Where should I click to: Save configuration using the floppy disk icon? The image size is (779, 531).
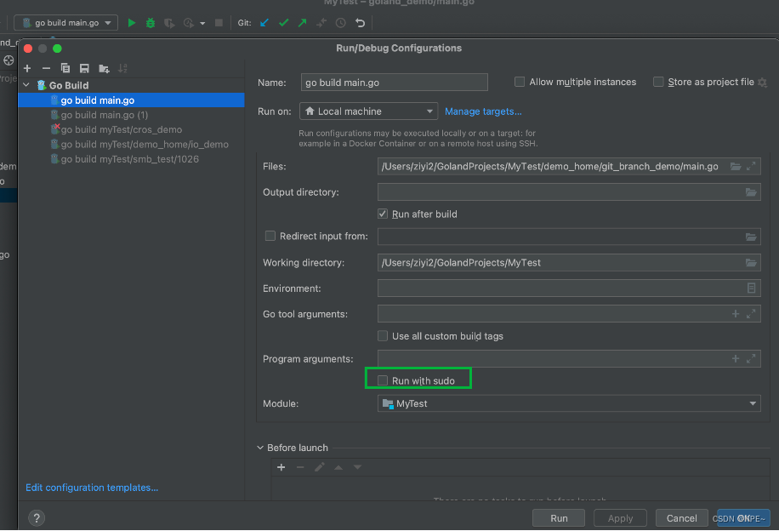point(84,68)
